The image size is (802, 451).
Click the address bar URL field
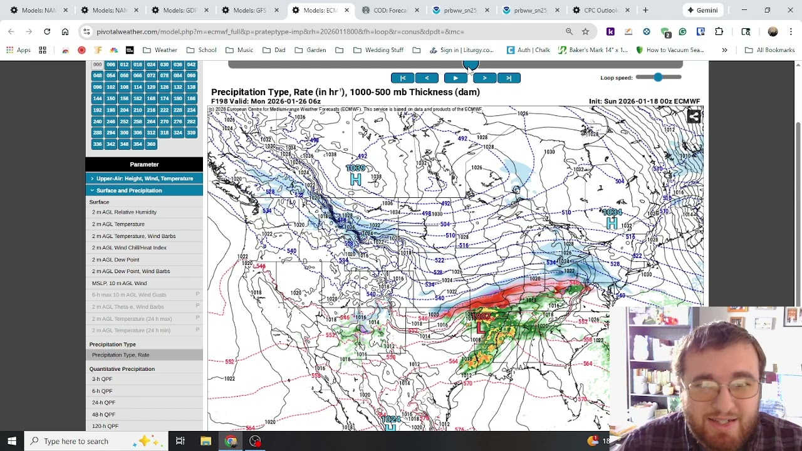click(326, 31)
